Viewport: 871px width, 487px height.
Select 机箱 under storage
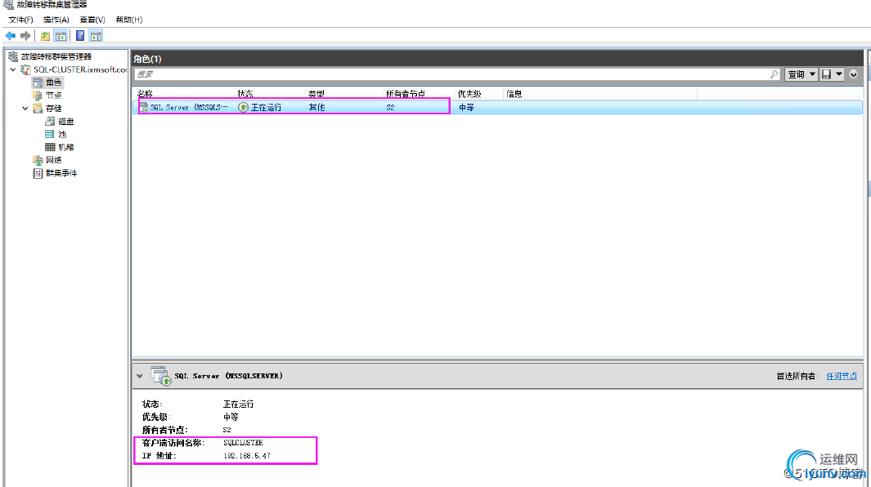(x=66, y=147)
